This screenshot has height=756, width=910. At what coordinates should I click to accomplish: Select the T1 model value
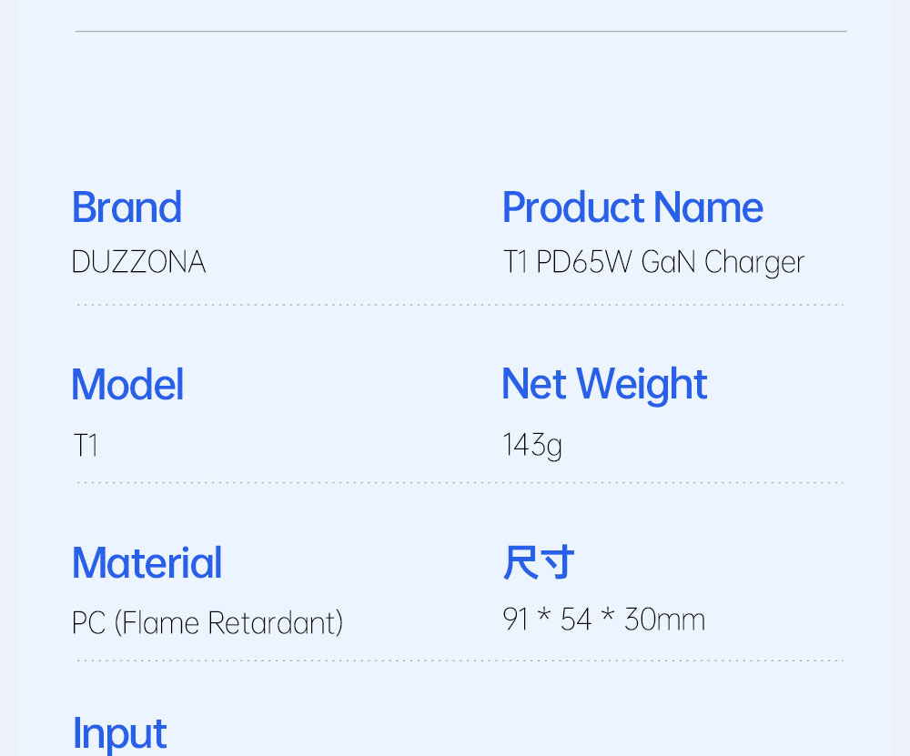86,446
